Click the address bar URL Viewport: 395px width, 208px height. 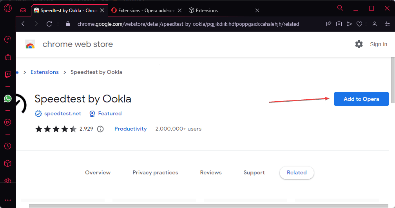click(x=188, y=24)
